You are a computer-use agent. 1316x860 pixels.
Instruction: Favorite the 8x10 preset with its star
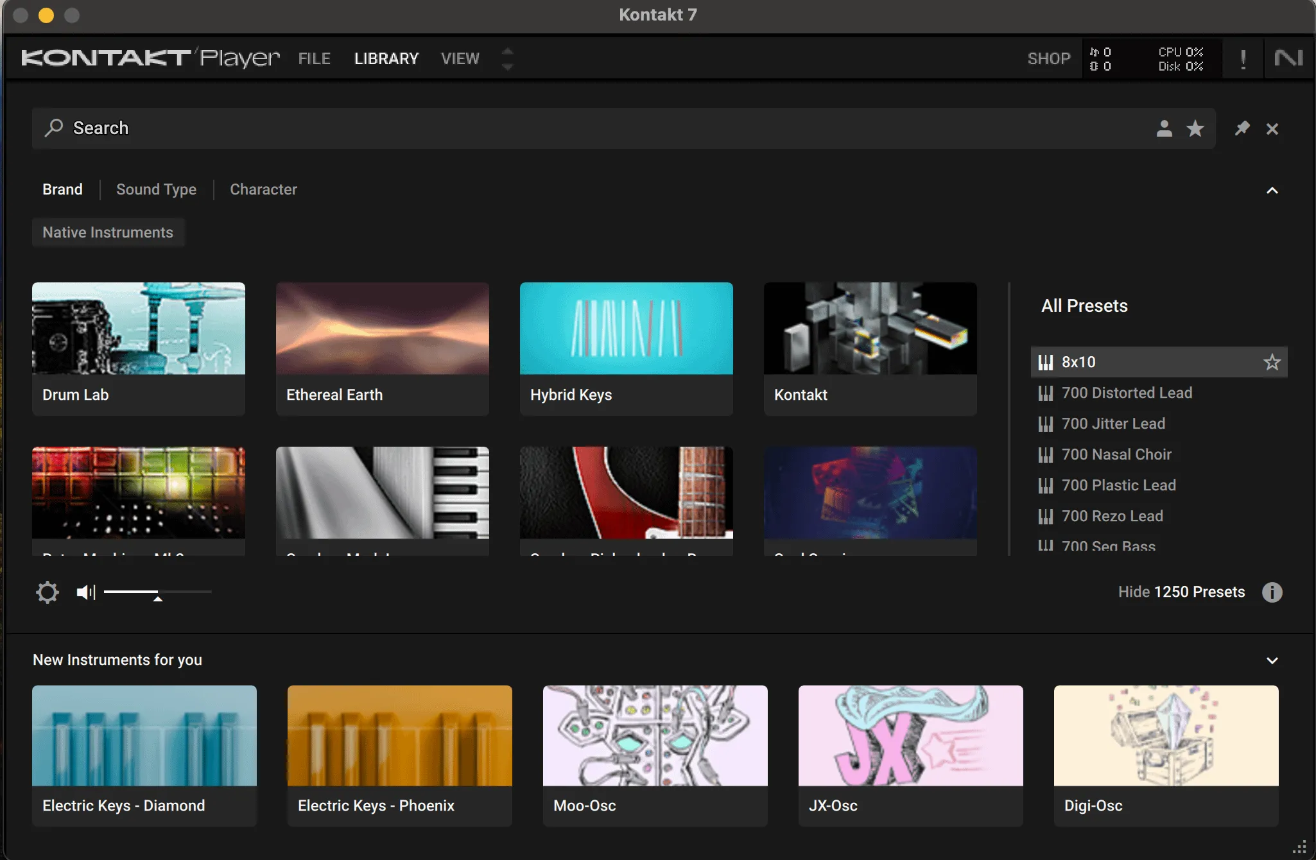click(1271, 362)
